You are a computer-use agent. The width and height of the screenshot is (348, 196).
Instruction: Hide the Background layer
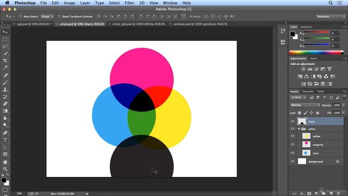[x=293, y=161]
